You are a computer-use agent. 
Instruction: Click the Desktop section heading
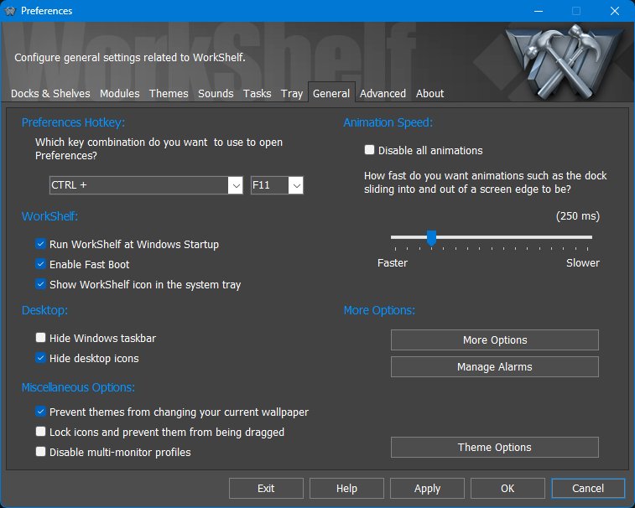44,310
